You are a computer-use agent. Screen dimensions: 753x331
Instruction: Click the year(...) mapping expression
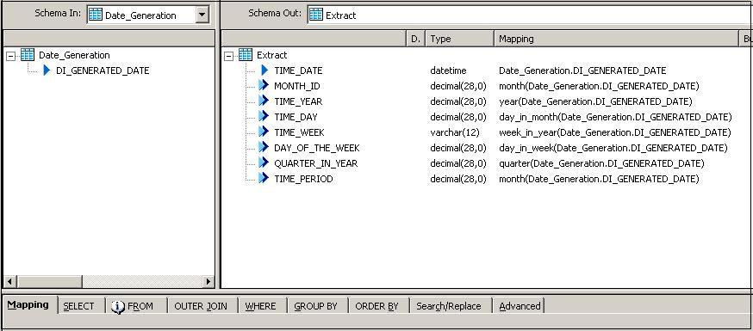[595, 101]
